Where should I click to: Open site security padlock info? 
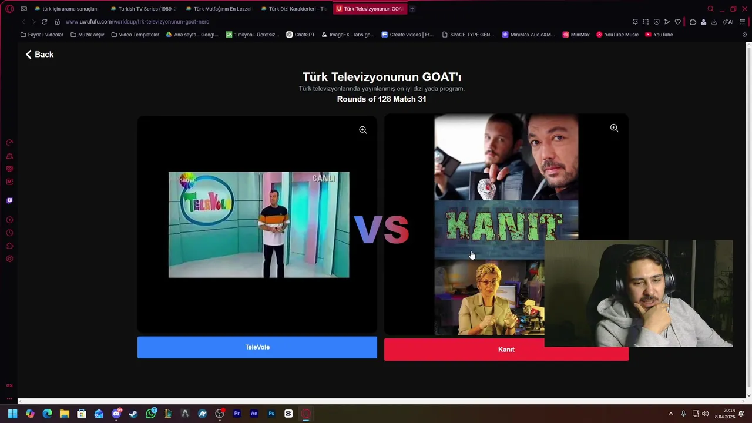pyautogui.click(x=57, y=22)
